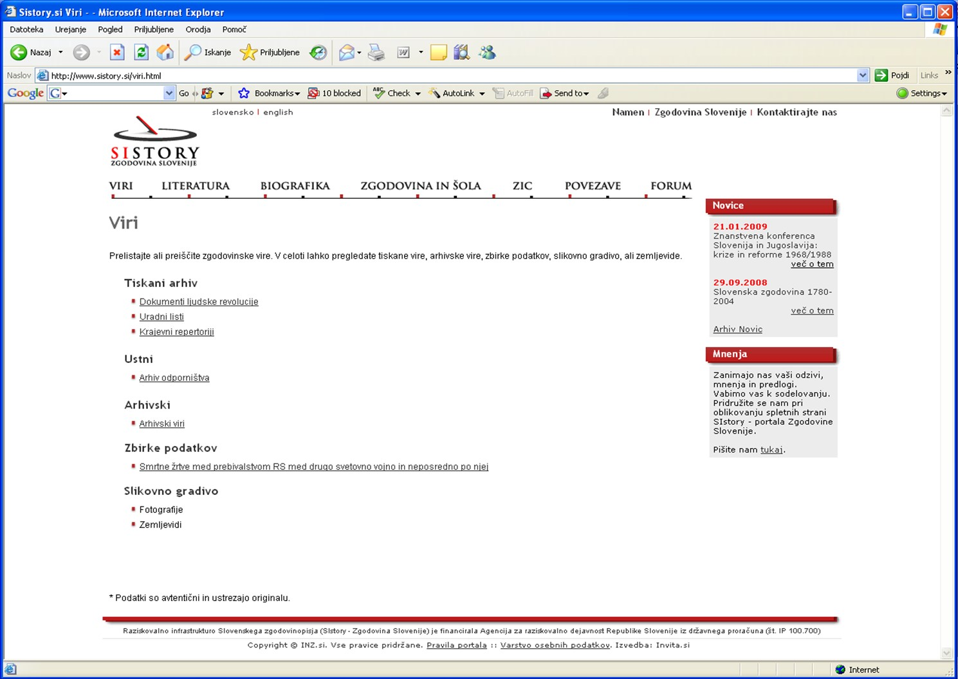Toggle the 10 blocked popup blocker
Screen dimensions: 958x679
coord(335,93)
